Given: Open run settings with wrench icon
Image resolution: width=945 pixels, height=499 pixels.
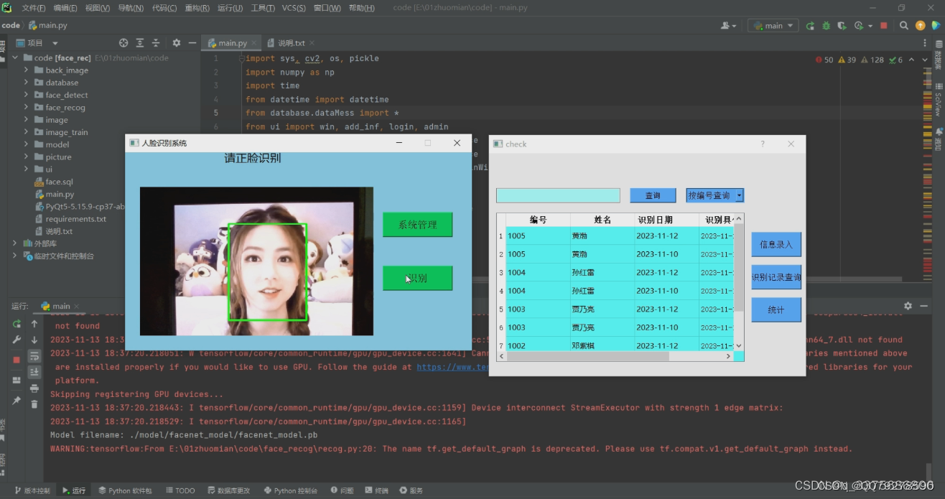Looking at the screenshot, I should (17, 339).
